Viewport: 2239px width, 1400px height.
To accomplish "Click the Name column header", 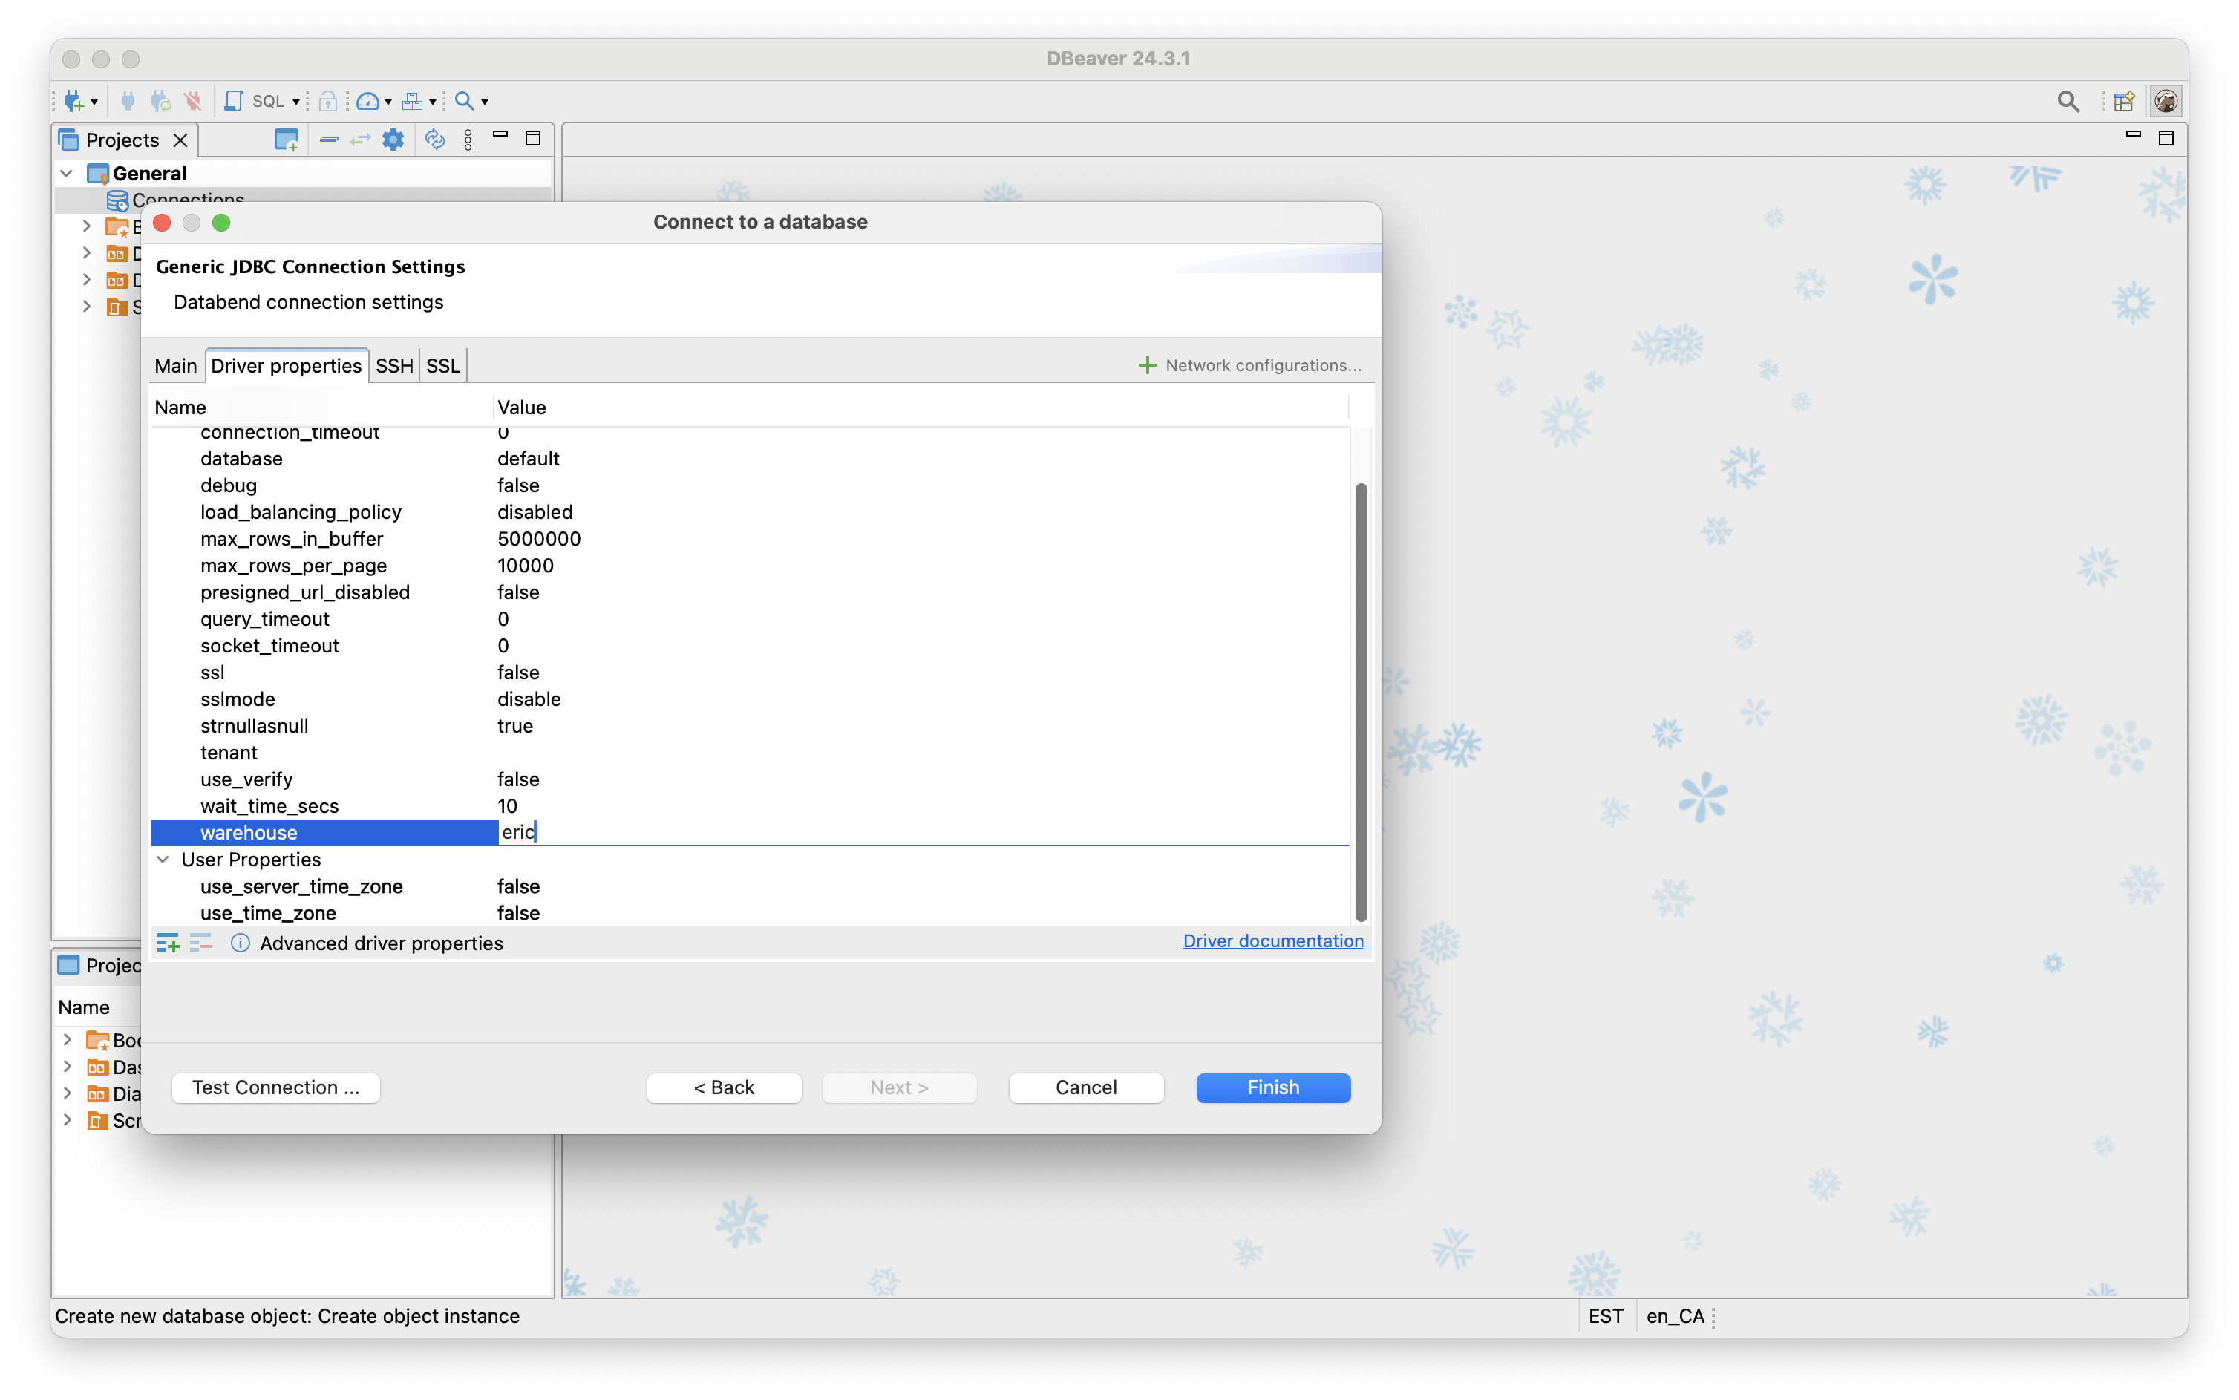I will 321,408.
